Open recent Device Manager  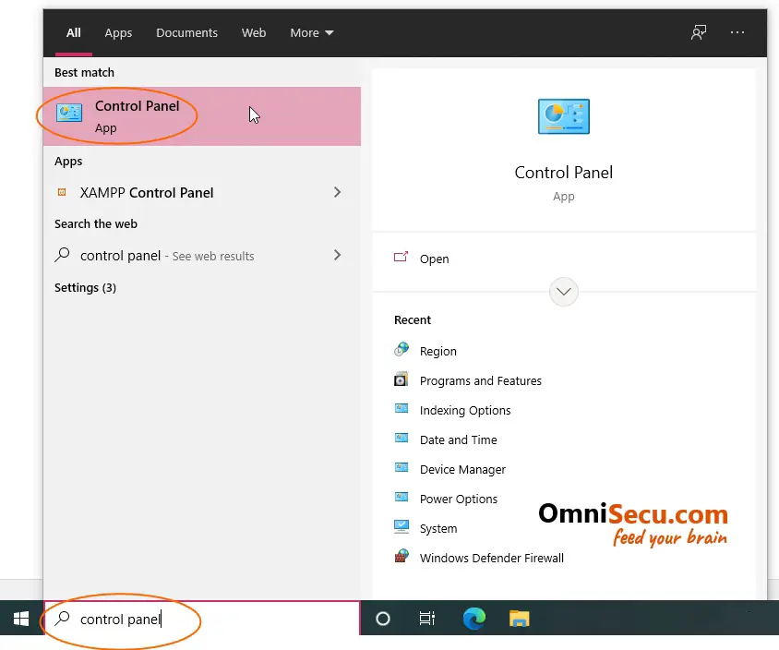(462, 470)
